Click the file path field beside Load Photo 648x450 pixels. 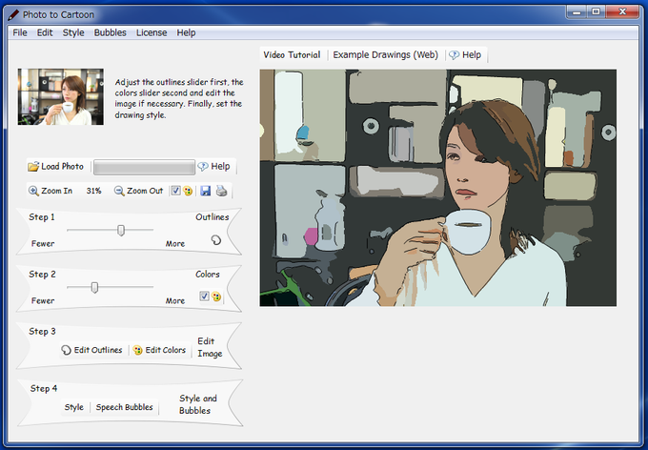(x=144, y=167)
